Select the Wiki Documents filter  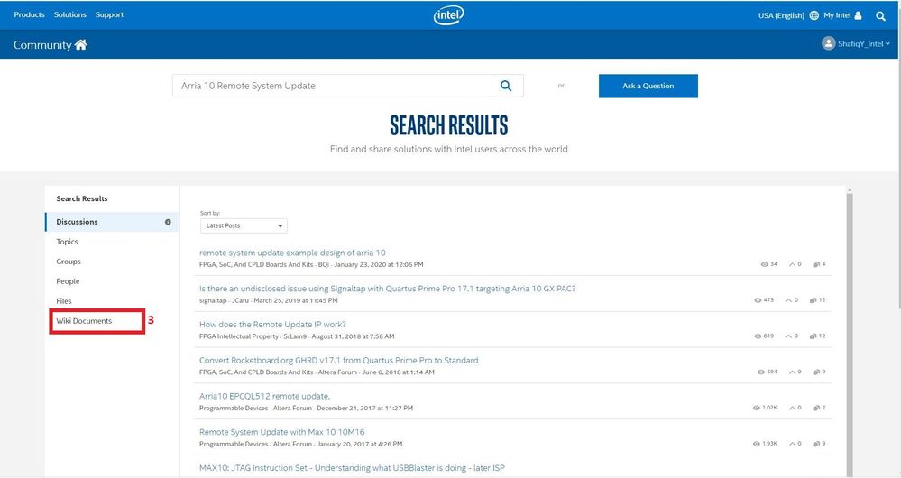coord(84,321)
